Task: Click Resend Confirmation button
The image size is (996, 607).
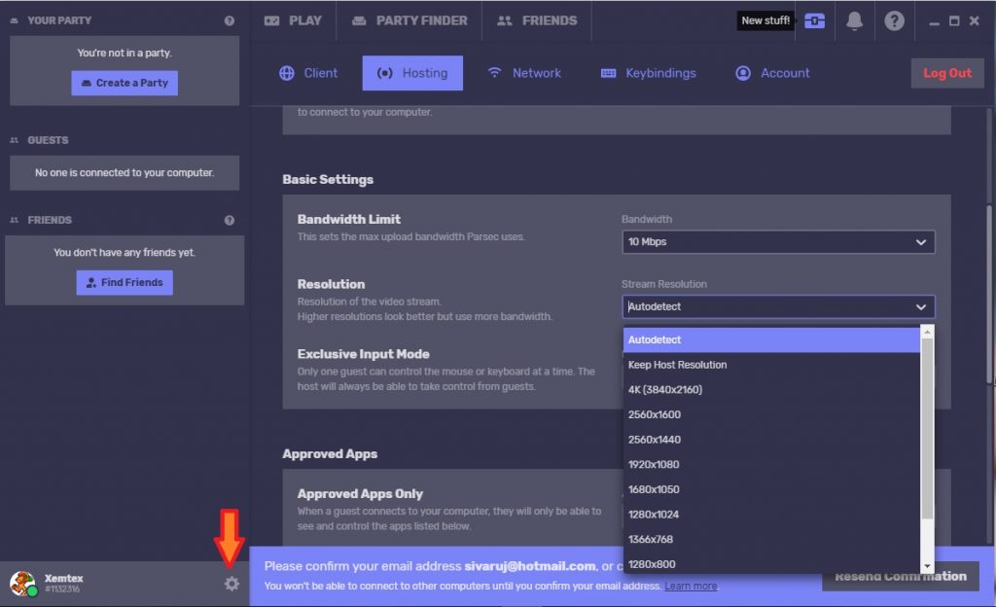Action: click(901, 577)
